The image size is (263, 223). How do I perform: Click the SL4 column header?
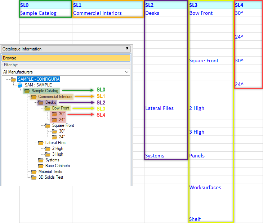tap(249, 5)
